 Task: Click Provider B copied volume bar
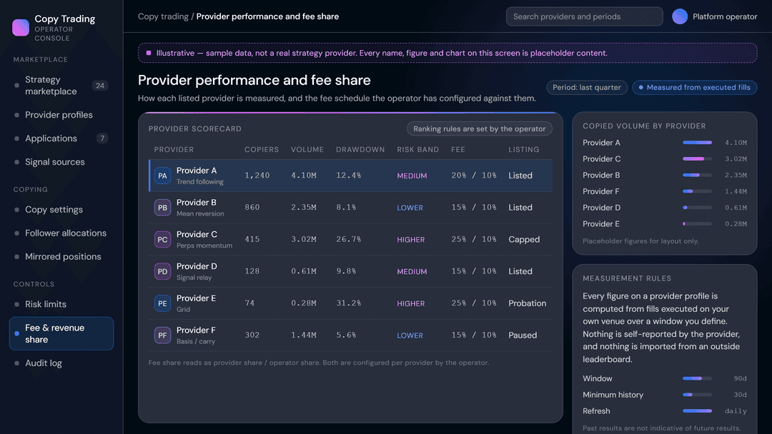[x=697, y=175]
